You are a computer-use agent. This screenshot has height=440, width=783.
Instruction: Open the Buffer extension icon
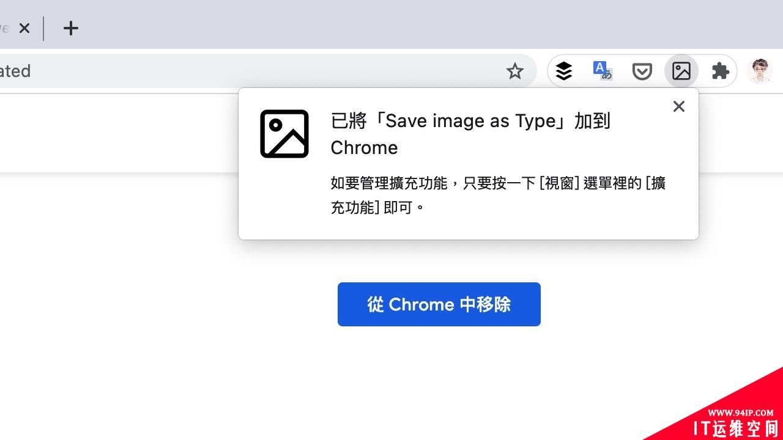(564, 71)
